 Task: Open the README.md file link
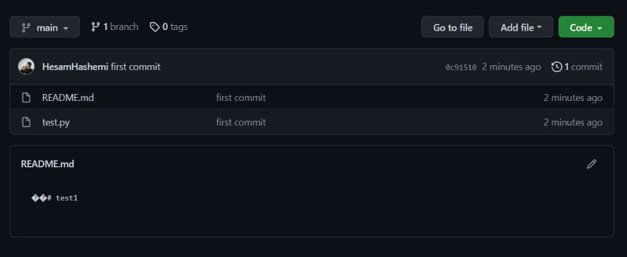pyautogui.click(x=68, y=98)
